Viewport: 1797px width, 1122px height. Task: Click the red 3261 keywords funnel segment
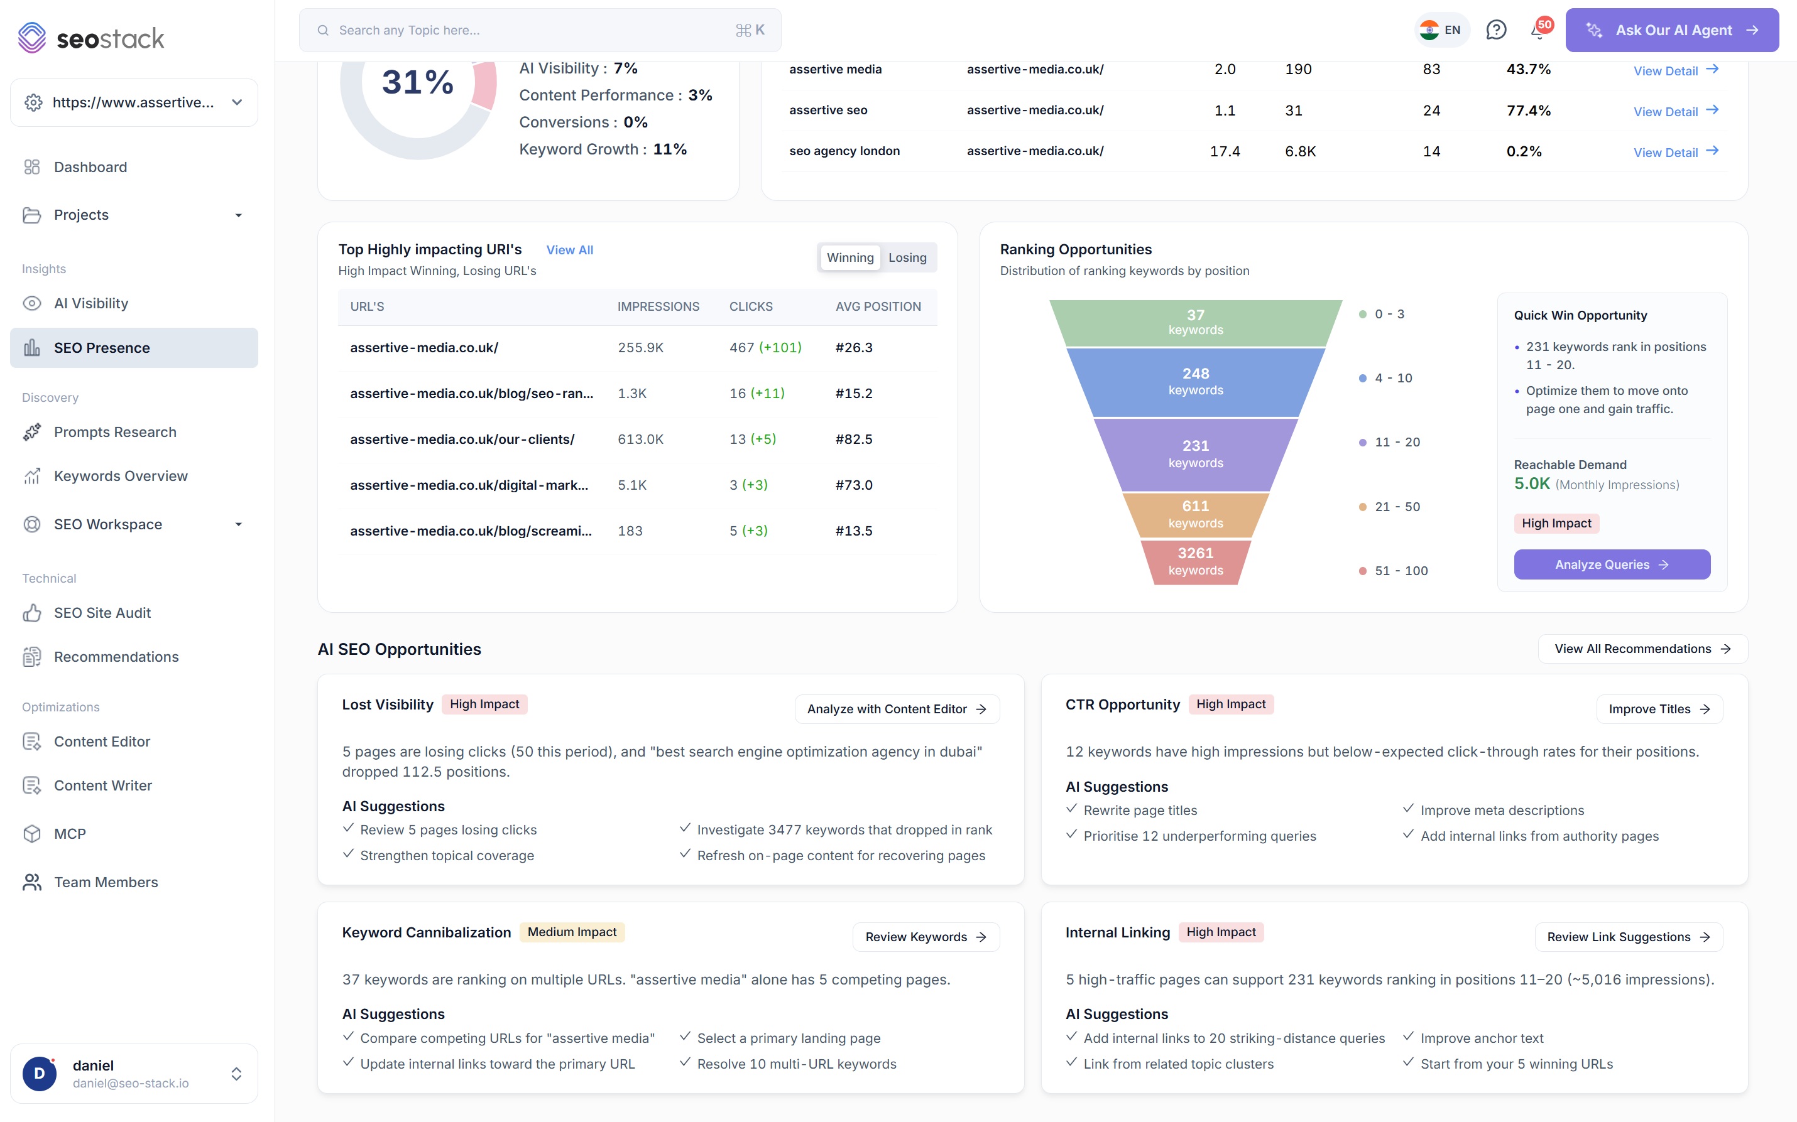1196,562
